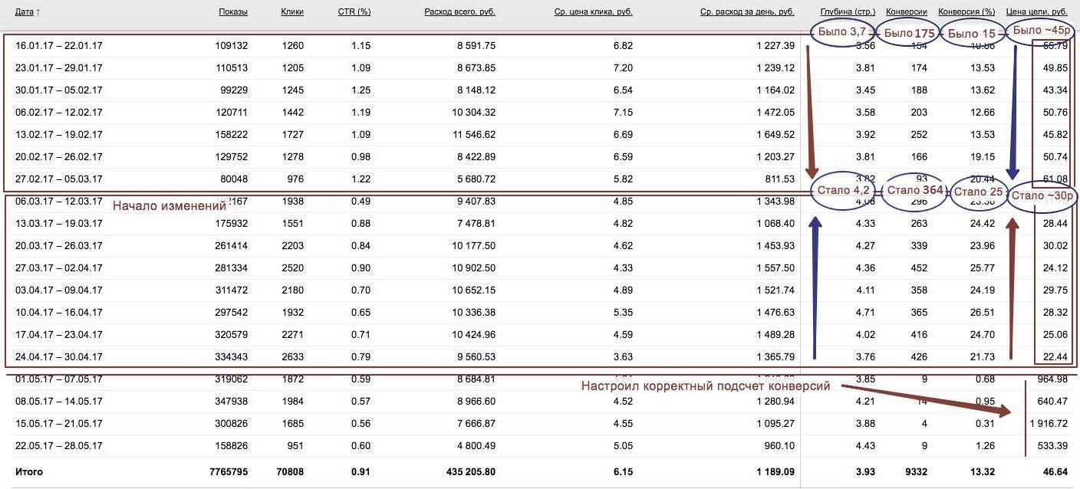Click the 'Начало изменений' annotation label
The width and height of the screenshot is (1080, 489).
170,205
